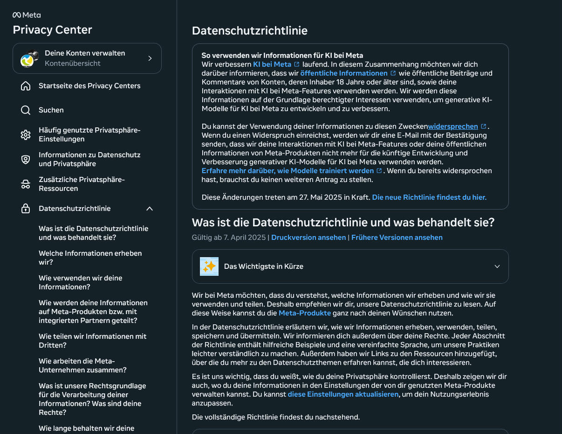
Task: Open Deine Konten verwalten via arrow chevron
Action: 150,58
